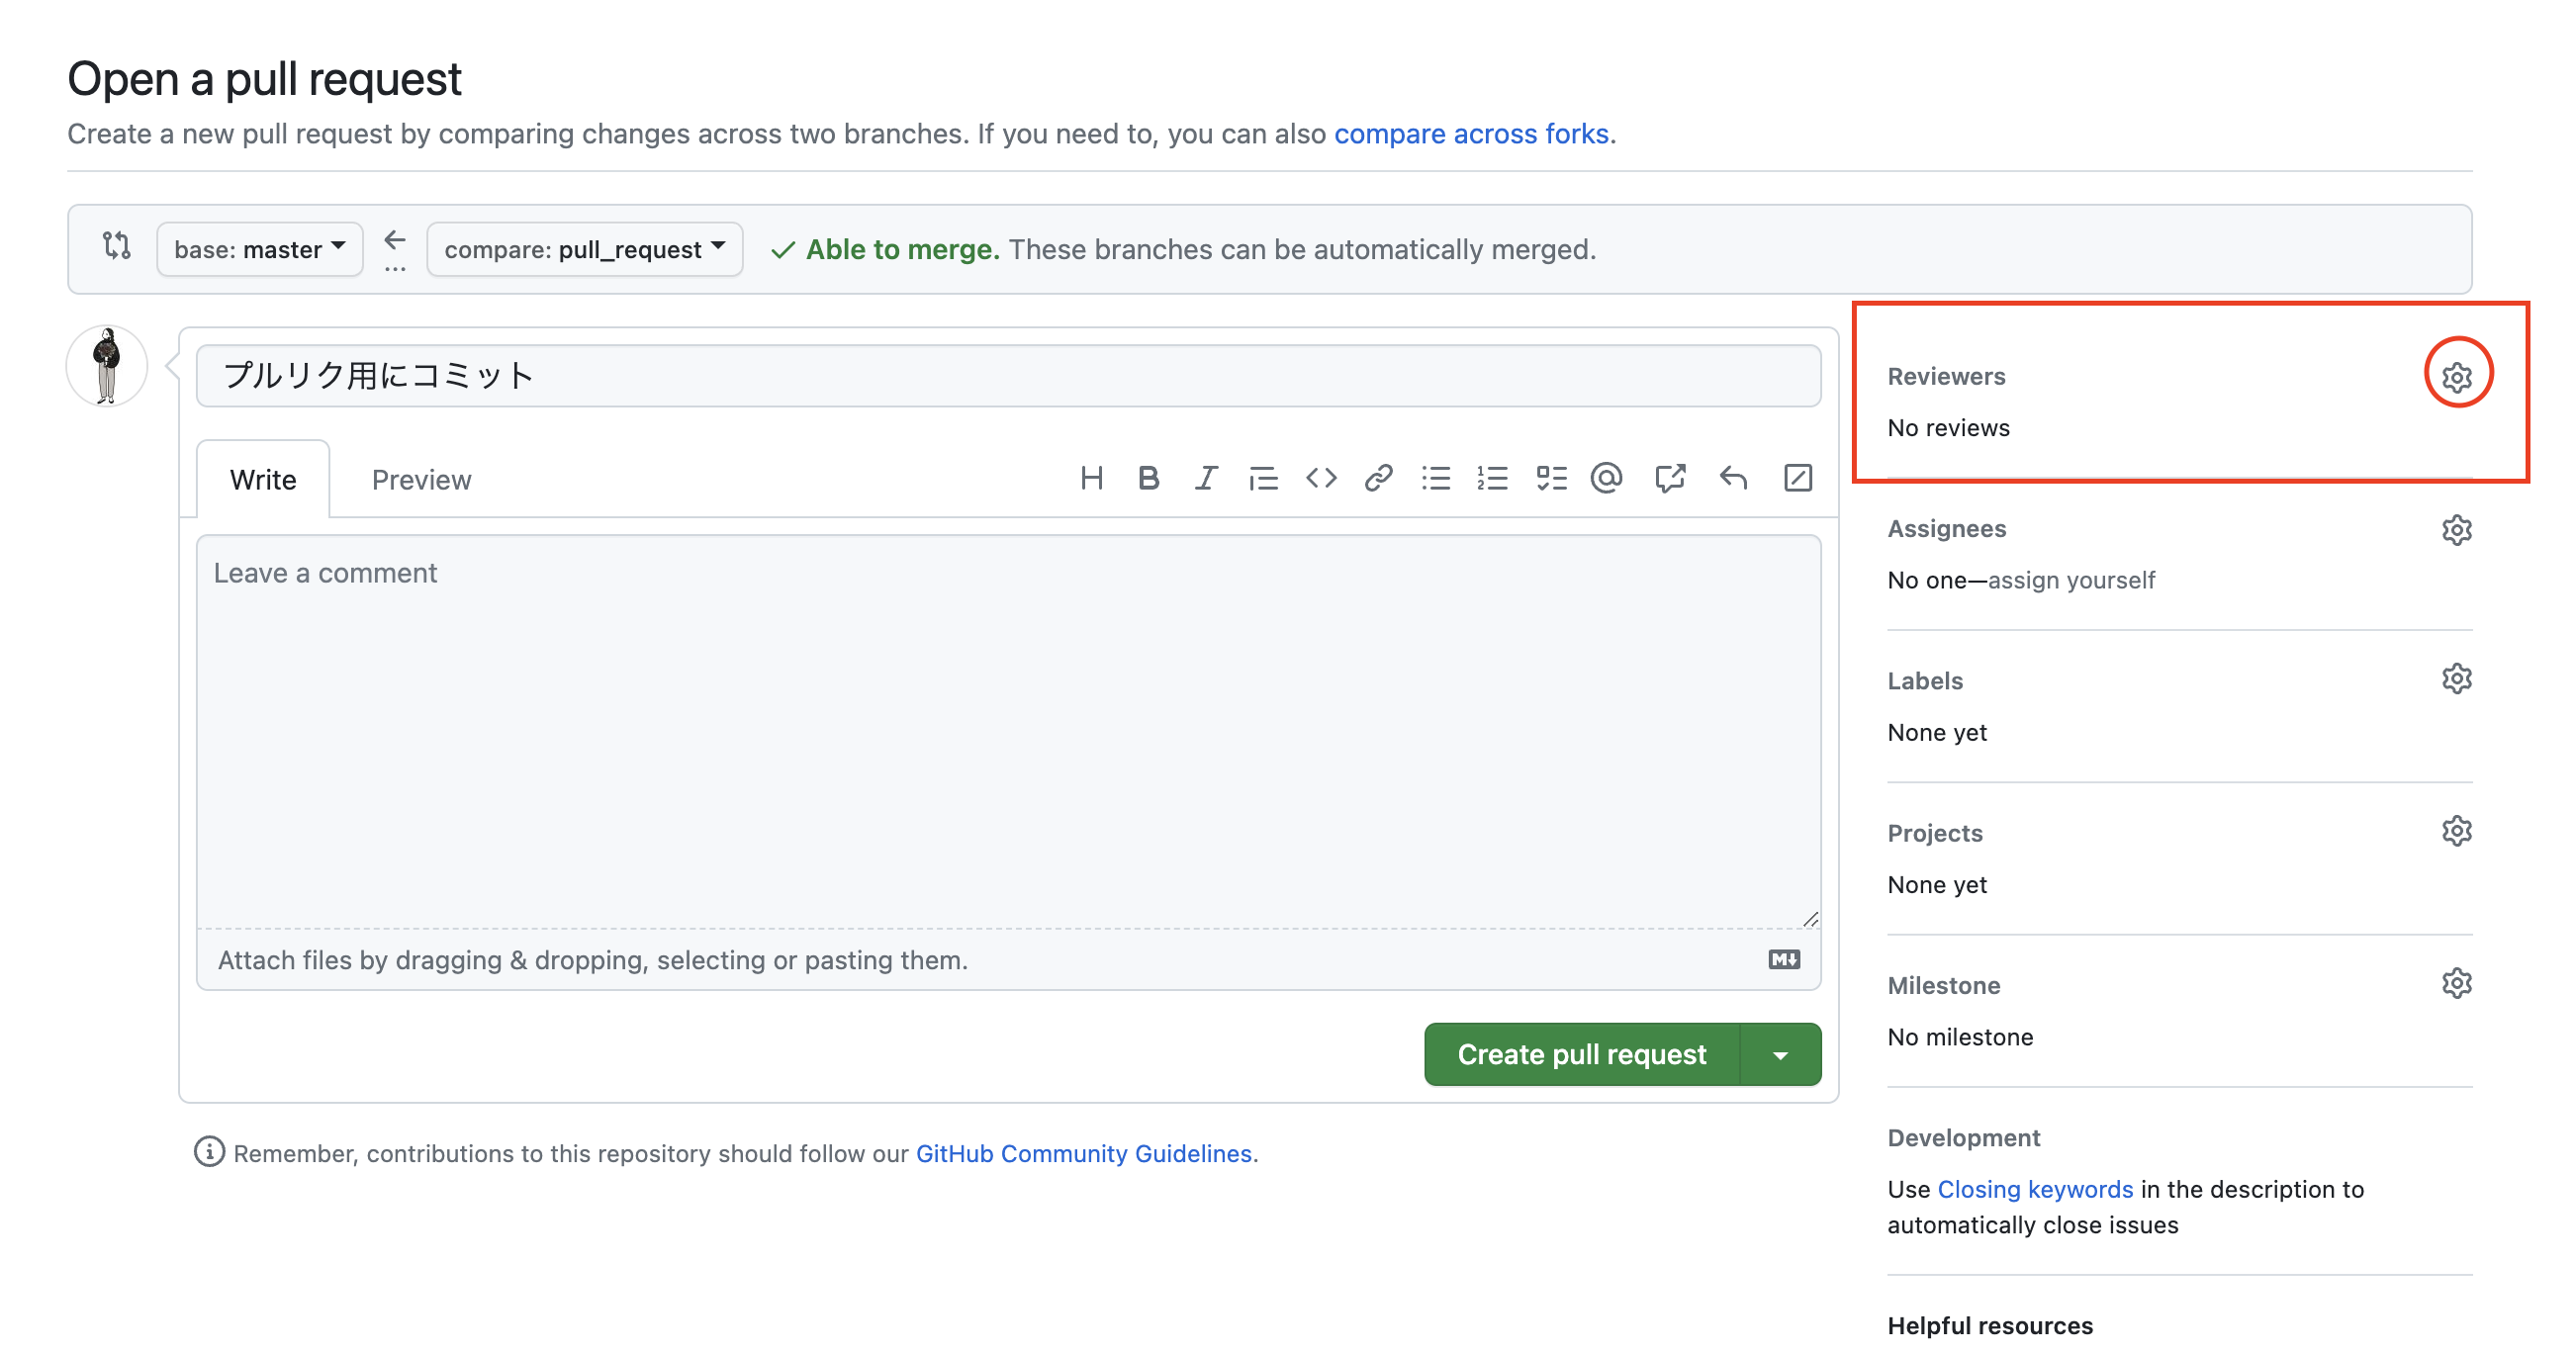Apply bold text formatting
This screenshot has height=1354, width=2576.
1148,478
